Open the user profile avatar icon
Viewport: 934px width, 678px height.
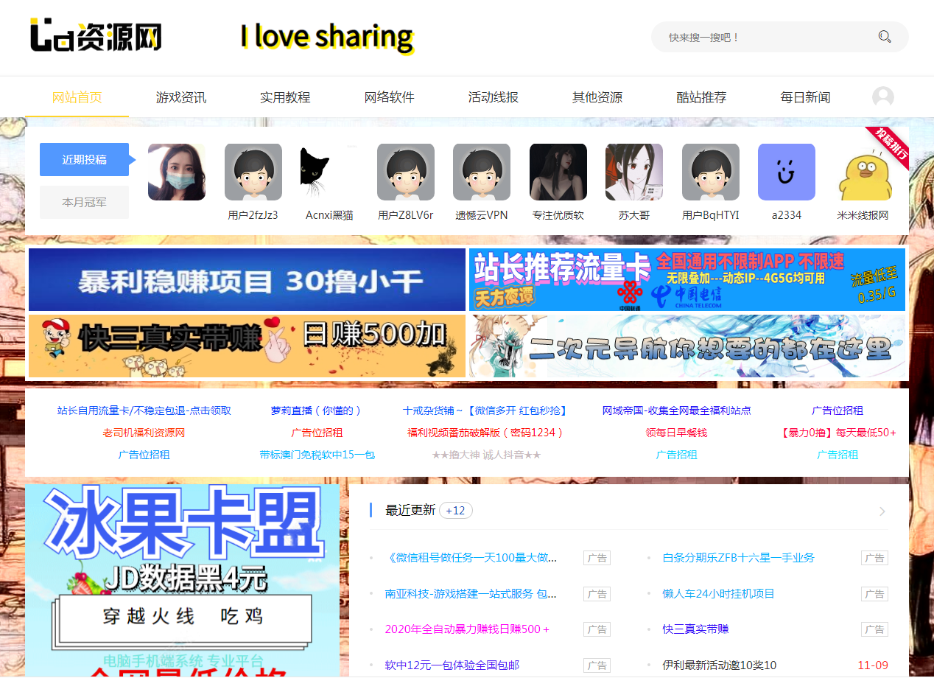882,97
